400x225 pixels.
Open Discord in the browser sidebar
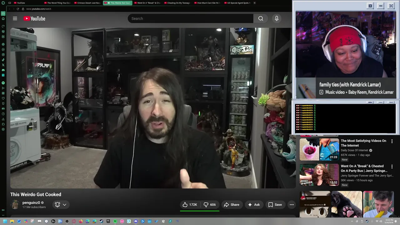pyautogui.click(x=3, y=70)
